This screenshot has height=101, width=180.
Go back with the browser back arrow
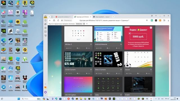50,20
